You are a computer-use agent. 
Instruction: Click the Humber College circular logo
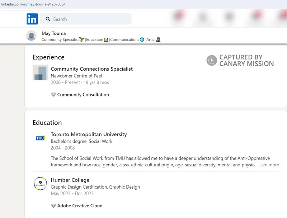tap(40, 184)
